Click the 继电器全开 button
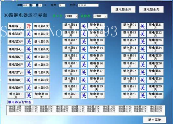Image resolution: width=173 pixels, height=124 pixels. pyautogui.click(x=123, y=10)
